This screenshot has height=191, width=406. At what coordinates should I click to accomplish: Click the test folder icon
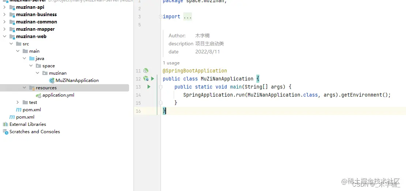[25, 102]
